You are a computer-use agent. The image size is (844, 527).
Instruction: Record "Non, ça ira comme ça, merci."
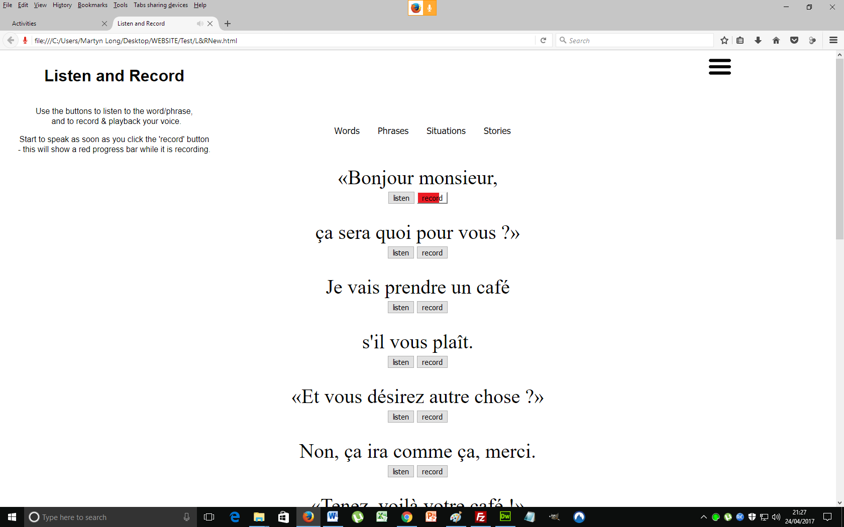(432, 472)
